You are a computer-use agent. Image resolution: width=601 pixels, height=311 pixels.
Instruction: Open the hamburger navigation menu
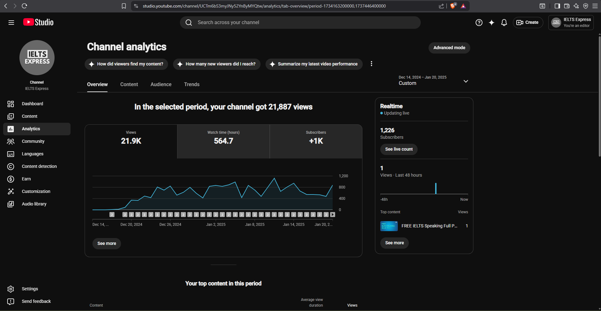tap(11, 23)
